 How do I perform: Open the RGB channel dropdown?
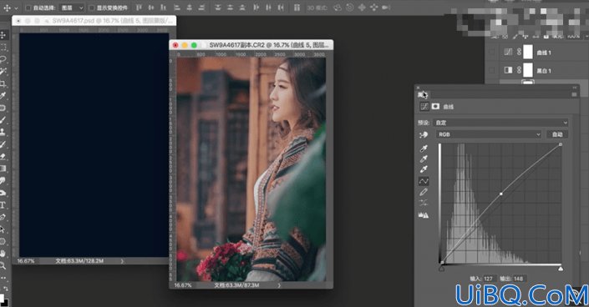pyautogui.click(x=489, y=134)
